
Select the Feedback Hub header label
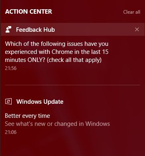35,30
